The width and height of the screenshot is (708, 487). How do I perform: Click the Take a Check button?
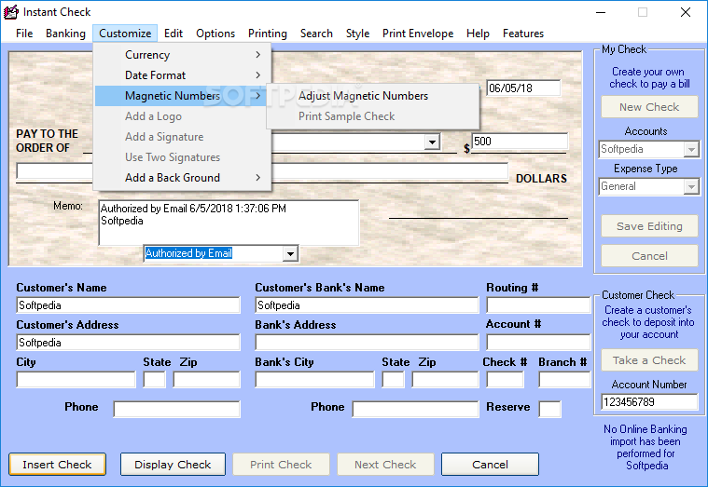click(649, 359)
